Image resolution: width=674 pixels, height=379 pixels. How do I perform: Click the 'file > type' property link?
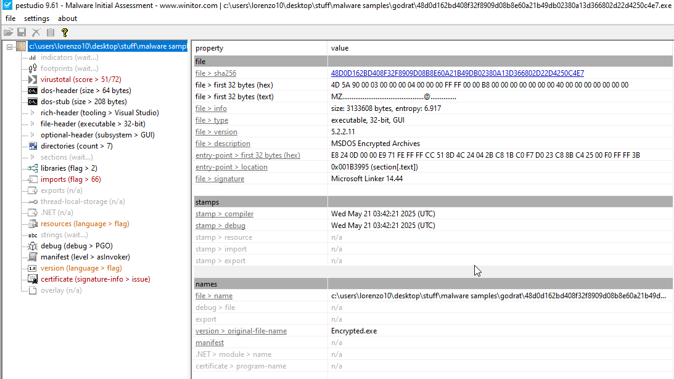[212, 120]
